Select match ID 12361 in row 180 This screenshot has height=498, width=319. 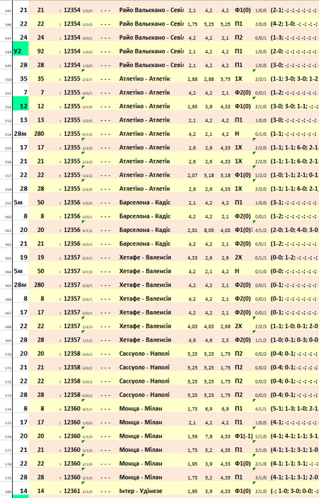72,491
